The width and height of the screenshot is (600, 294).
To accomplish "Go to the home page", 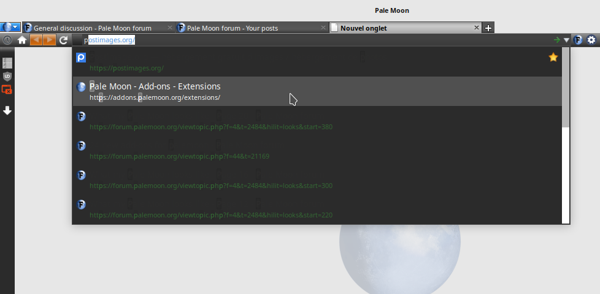I will (x=22, y=40).
